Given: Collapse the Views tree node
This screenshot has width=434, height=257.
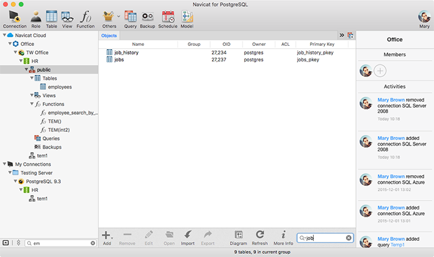Looking at the screenshot, I should tap(32, 95).
